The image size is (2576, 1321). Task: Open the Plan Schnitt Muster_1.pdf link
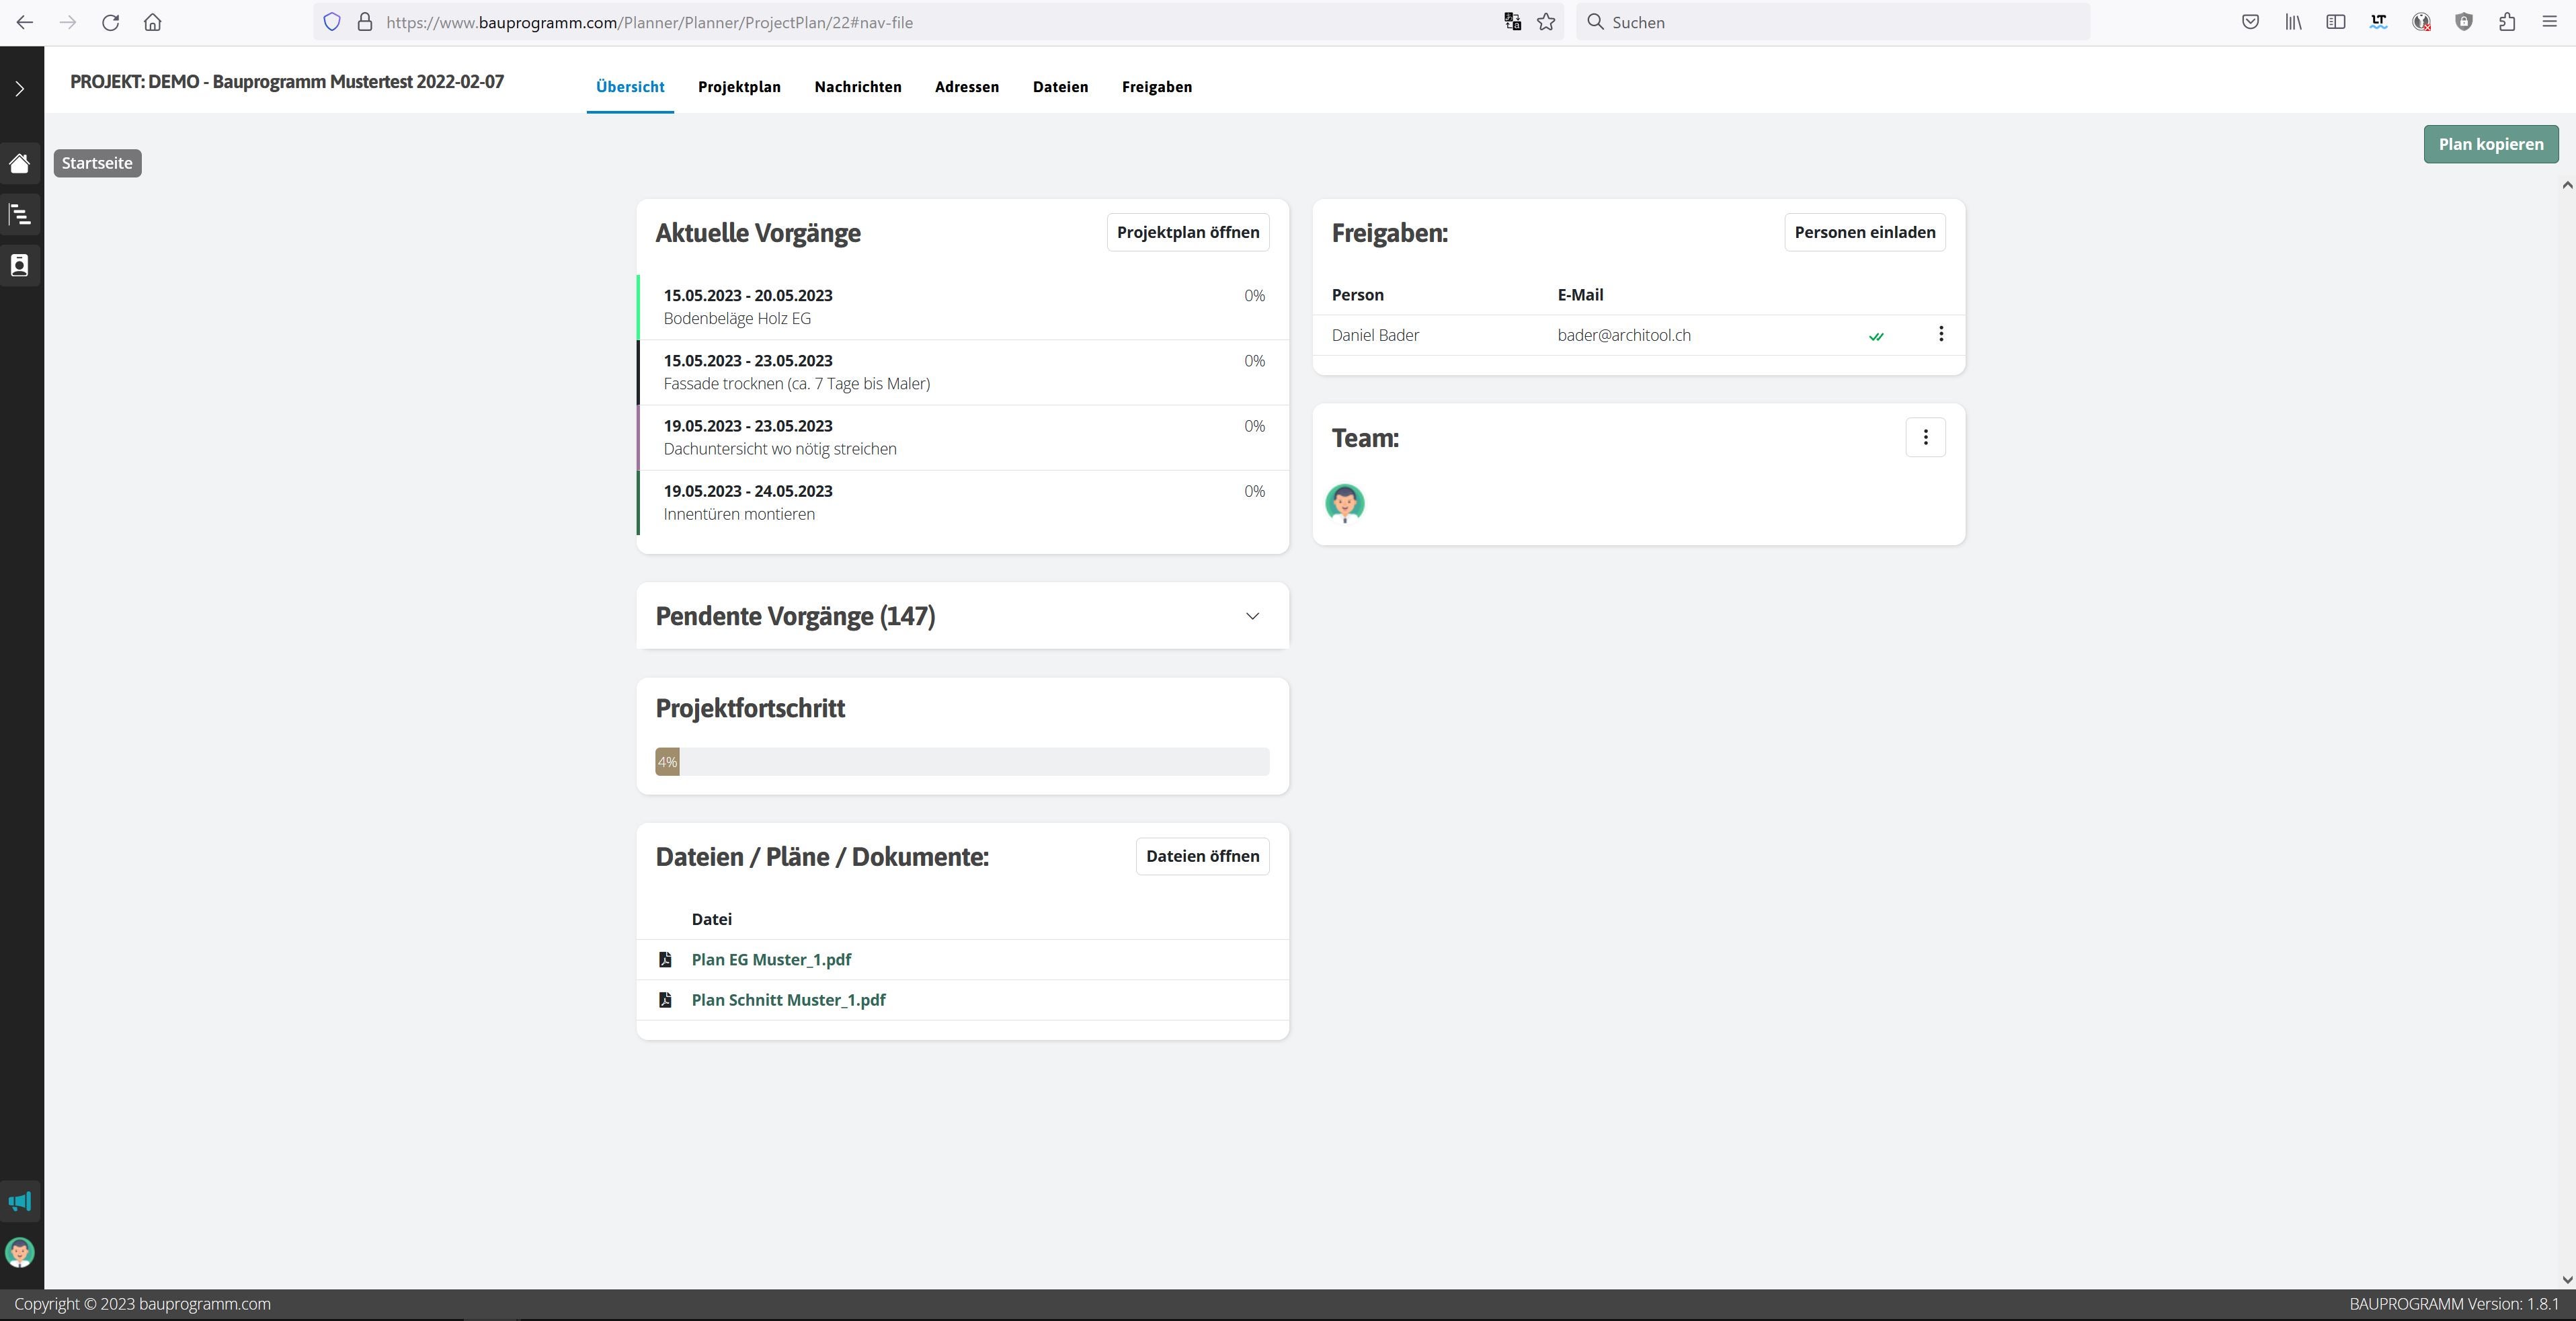tap(788, 1000)
